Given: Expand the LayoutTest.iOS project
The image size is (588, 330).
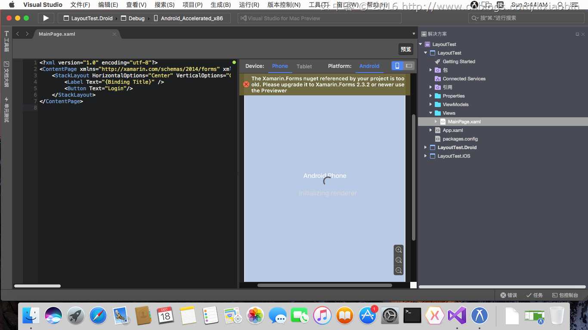Looking at the screenshot, I should coord(425,156).
